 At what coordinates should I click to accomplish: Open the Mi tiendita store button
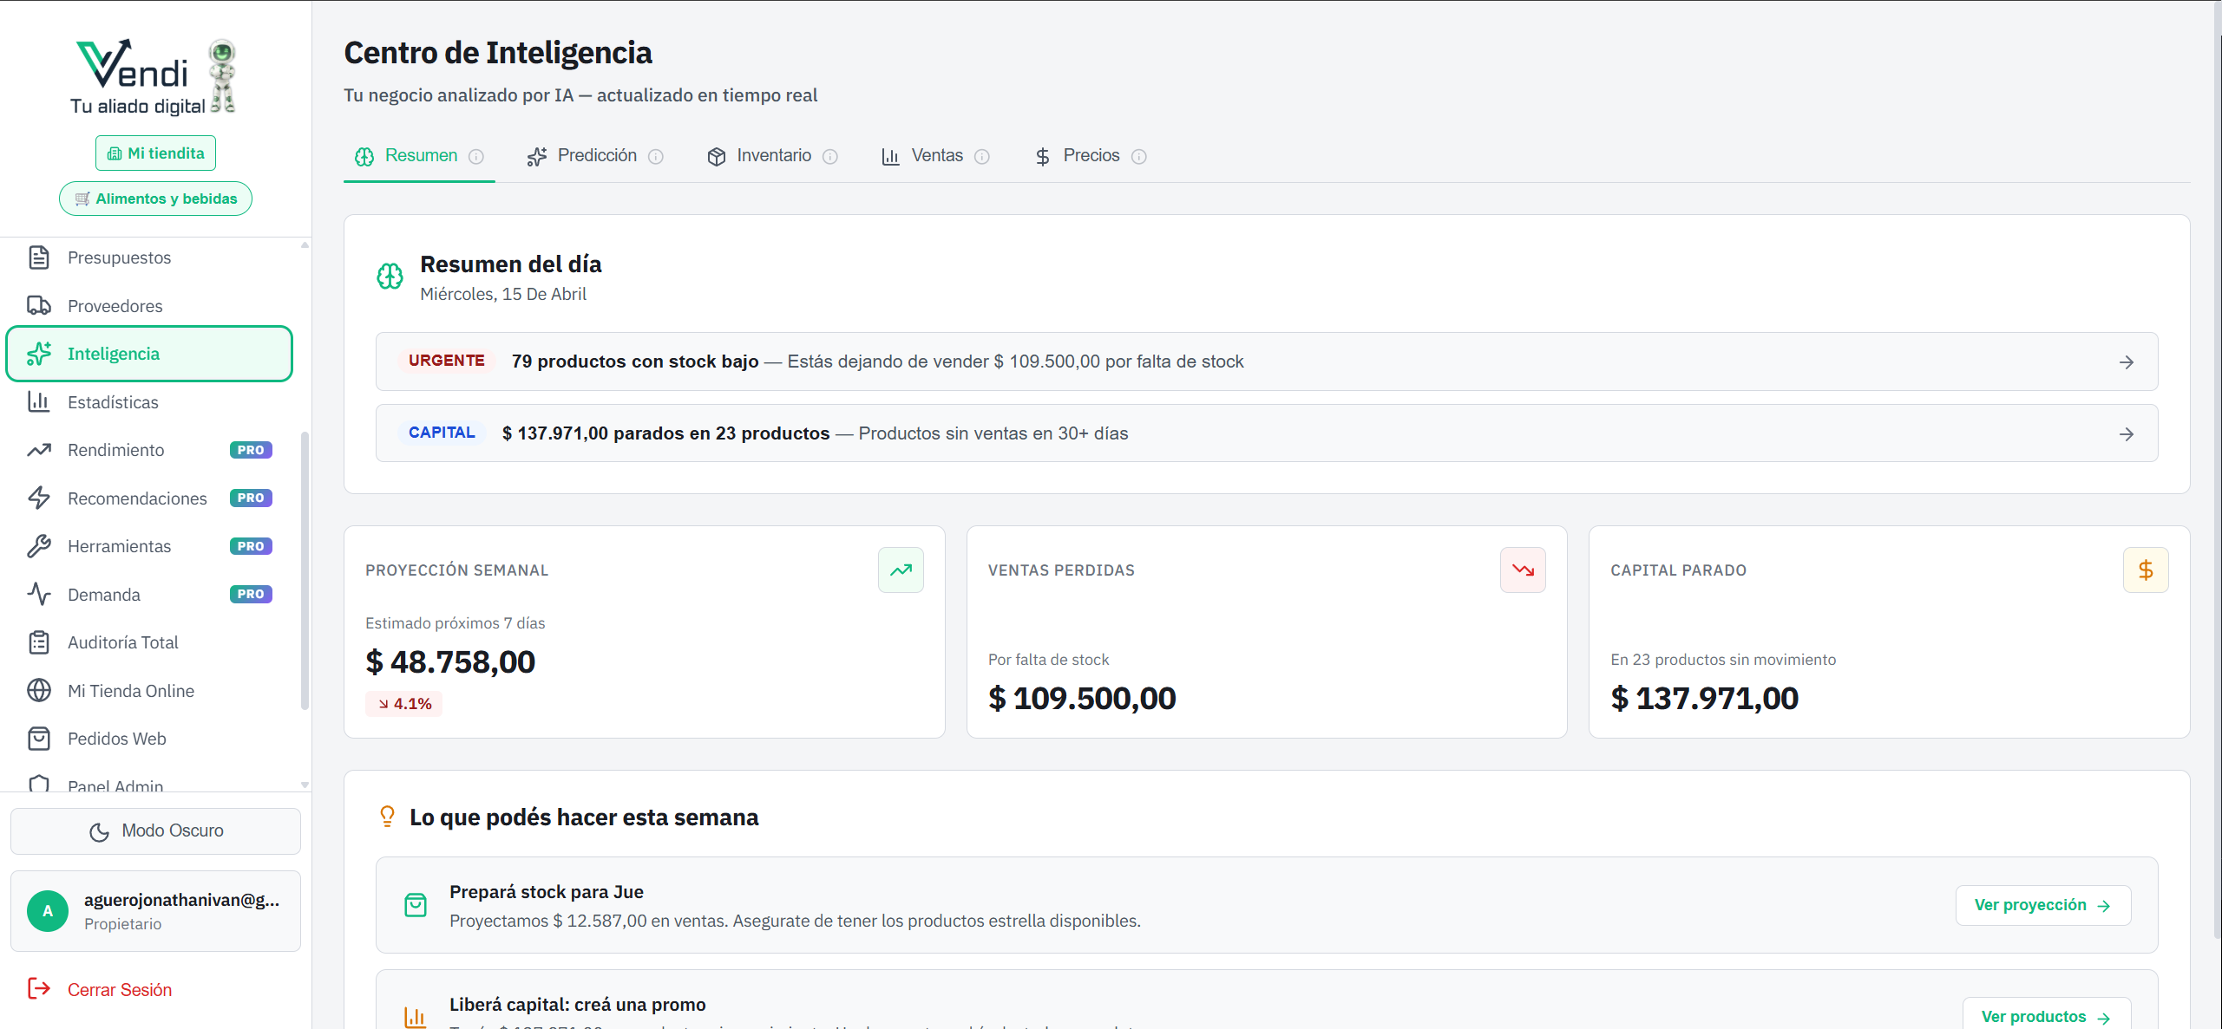[155, 153]
